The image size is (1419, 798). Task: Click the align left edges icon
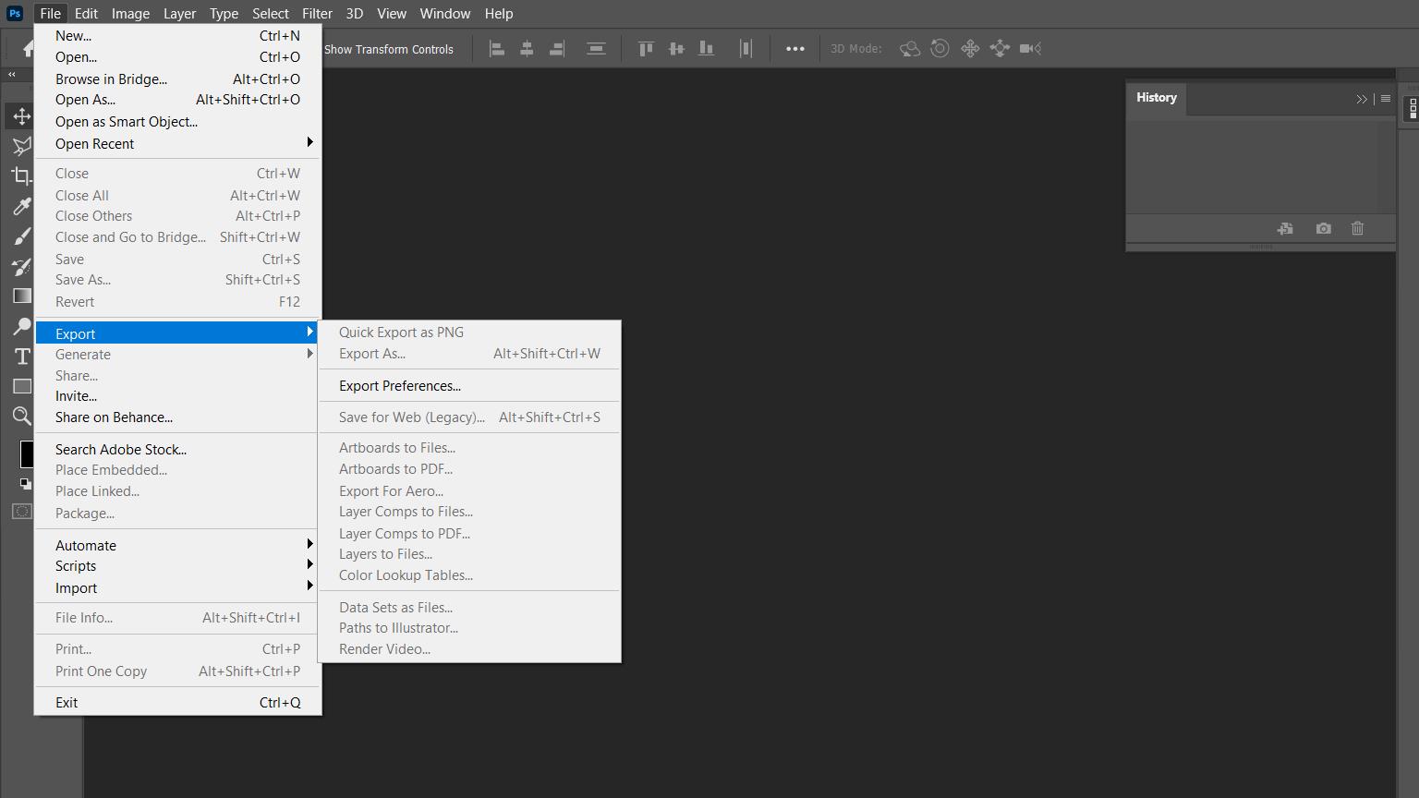(x=497, y=49)
